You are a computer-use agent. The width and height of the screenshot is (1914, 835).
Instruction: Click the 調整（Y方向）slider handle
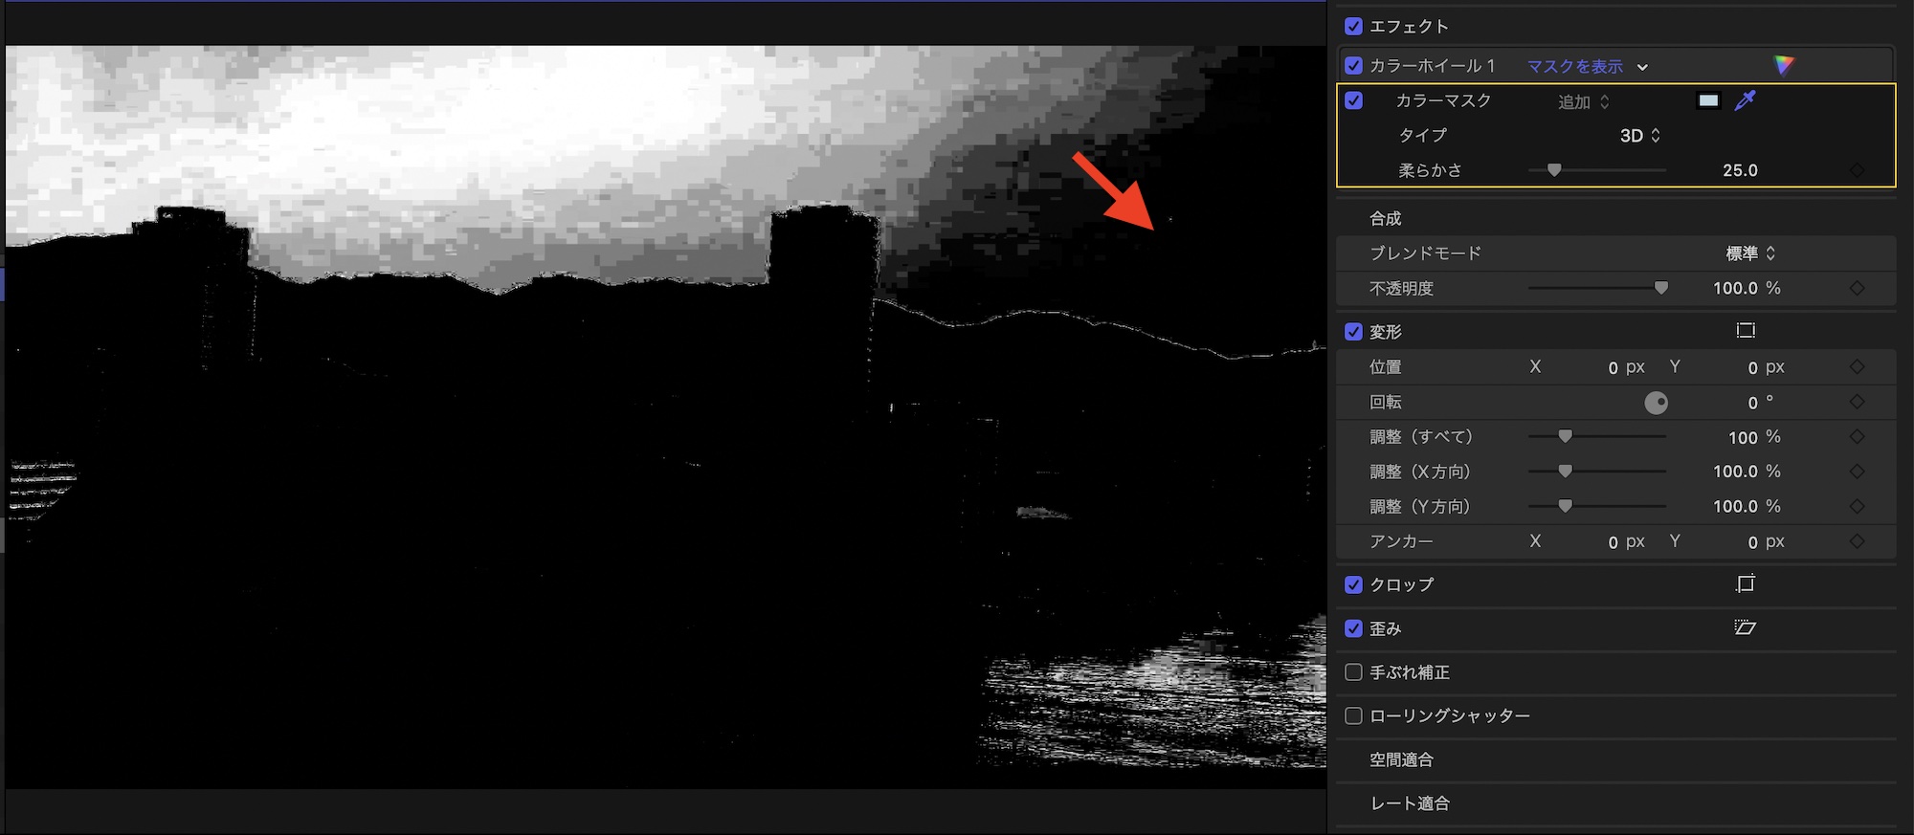tap(1565, 506)
